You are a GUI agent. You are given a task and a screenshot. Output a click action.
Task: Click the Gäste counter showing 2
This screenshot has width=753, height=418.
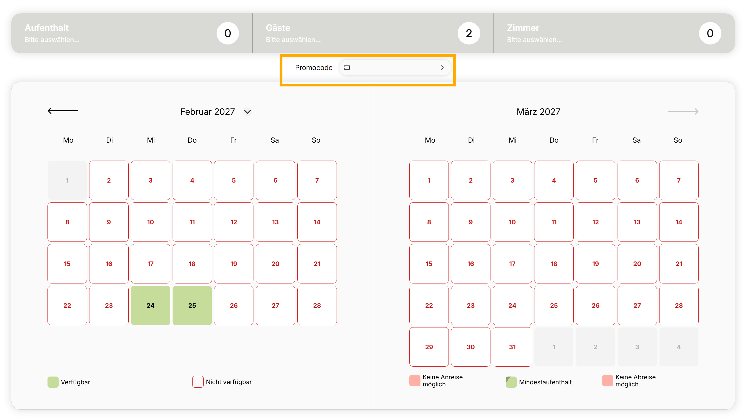coord(469,33)
